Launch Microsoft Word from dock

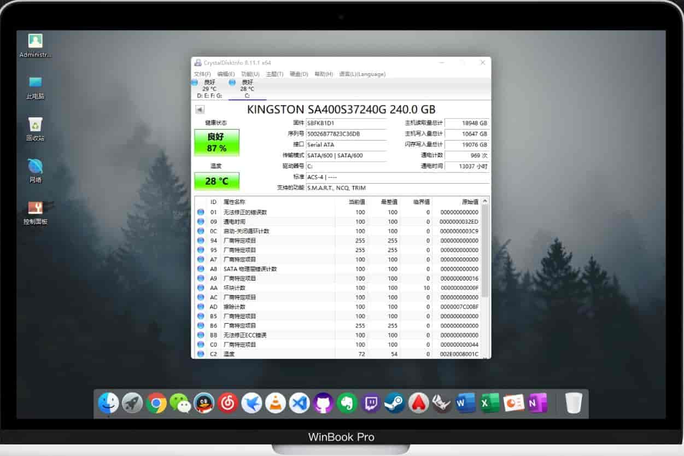pos(466,404)
